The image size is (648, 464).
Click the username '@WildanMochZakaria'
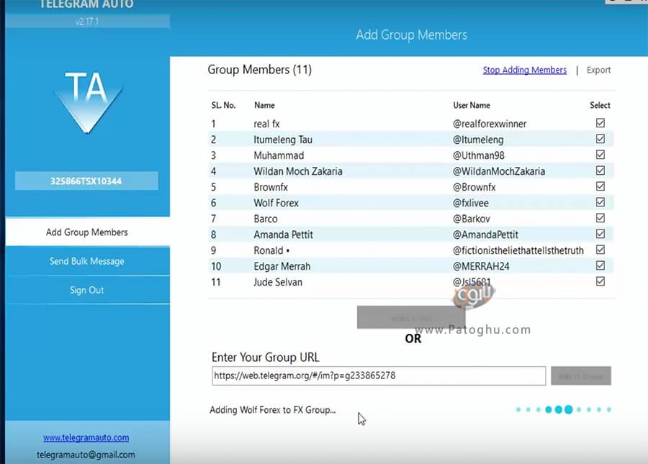(x=498, y=171)
